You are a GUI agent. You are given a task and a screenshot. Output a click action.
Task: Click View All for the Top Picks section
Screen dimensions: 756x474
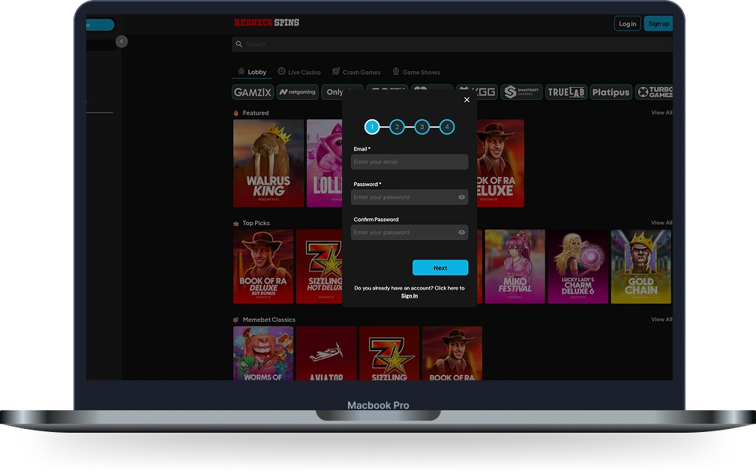(x=661, y=223)
